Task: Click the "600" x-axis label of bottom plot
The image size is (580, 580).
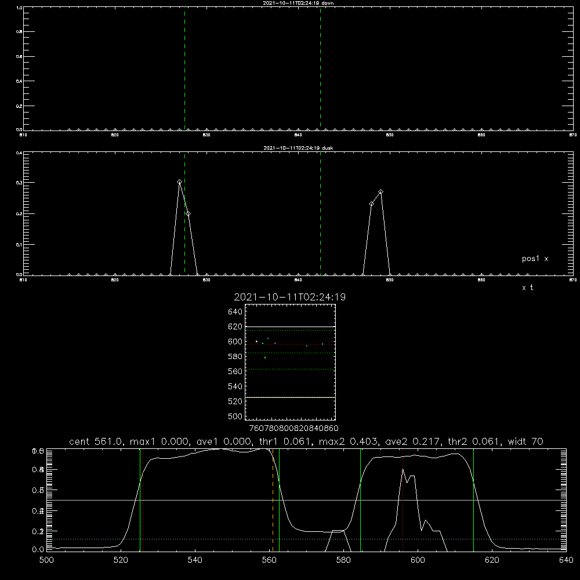Action: point(418,560)
